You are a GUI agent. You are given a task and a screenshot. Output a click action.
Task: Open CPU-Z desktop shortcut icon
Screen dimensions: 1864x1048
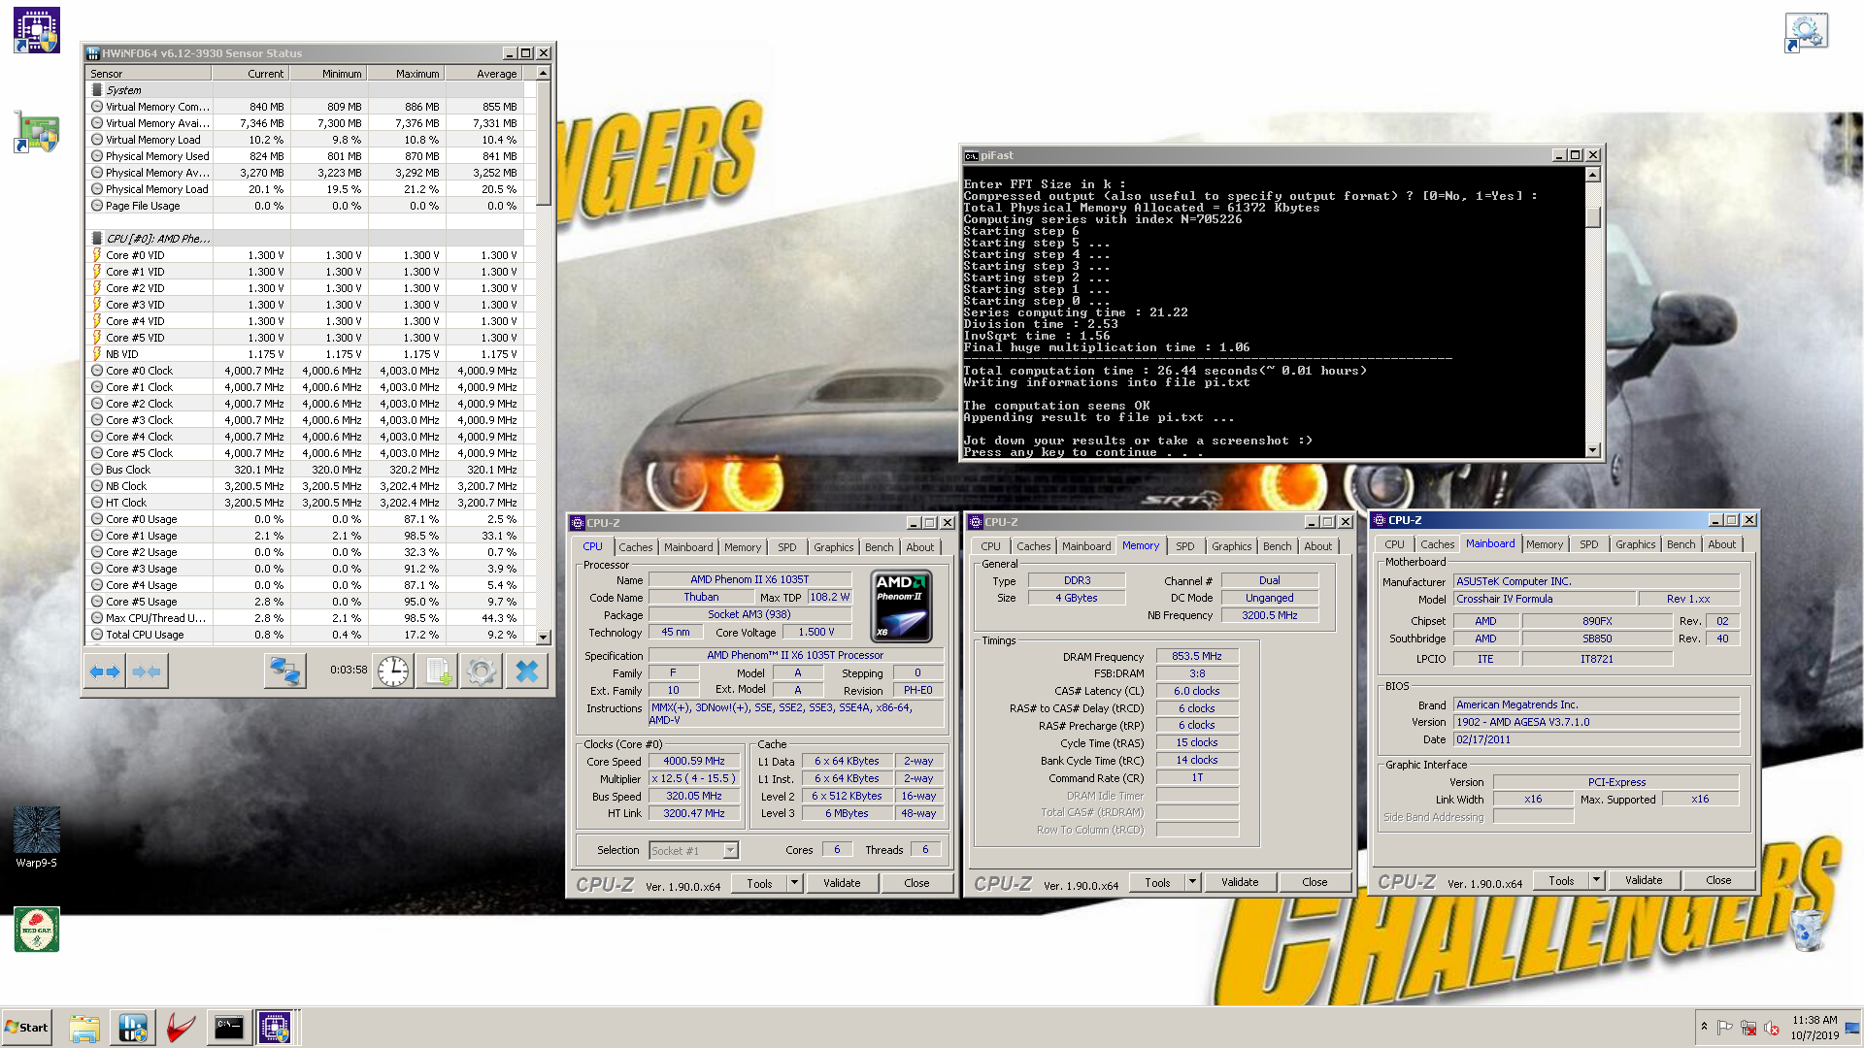coord(37,30)
